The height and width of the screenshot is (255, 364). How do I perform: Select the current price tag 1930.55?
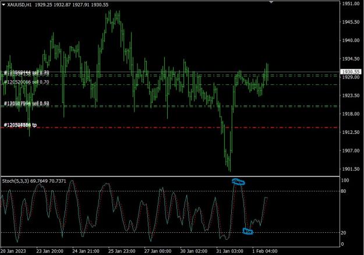pyautogui.click(x=351, y=72)
